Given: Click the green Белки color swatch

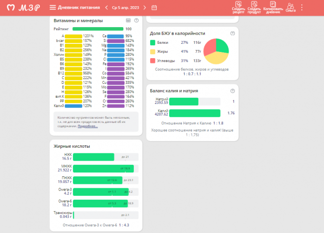Looking at the screenshot, I should point(152,42).
